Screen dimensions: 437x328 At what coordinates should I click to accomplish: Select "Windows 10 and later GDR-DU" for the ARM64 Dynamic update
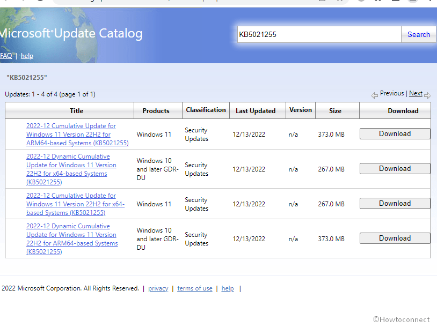point(157,238)
